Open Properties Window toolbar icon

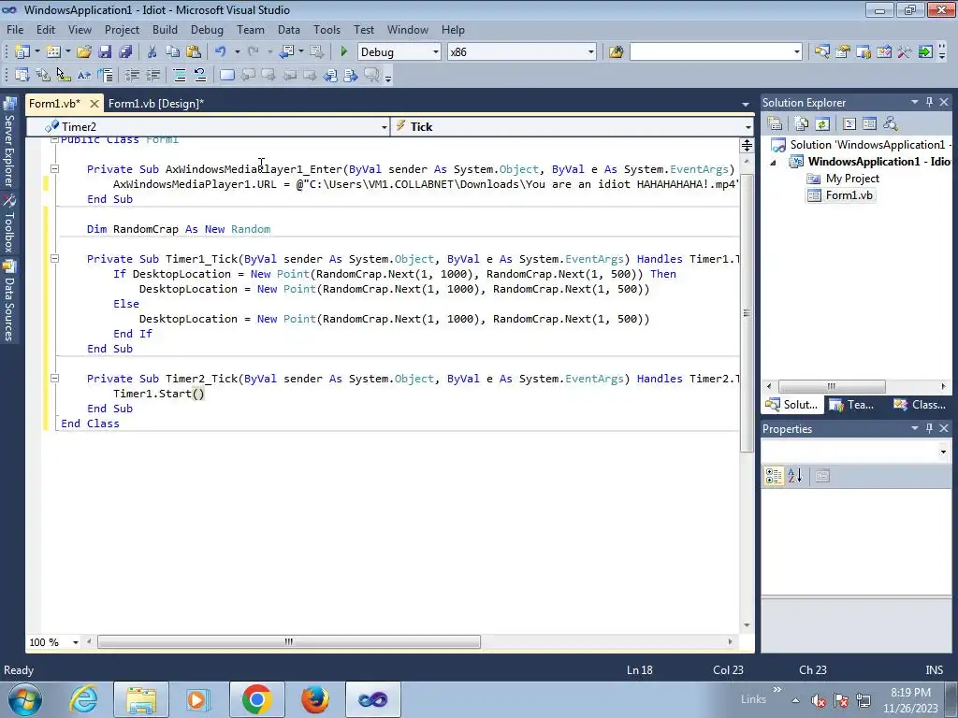pos(843,52)
